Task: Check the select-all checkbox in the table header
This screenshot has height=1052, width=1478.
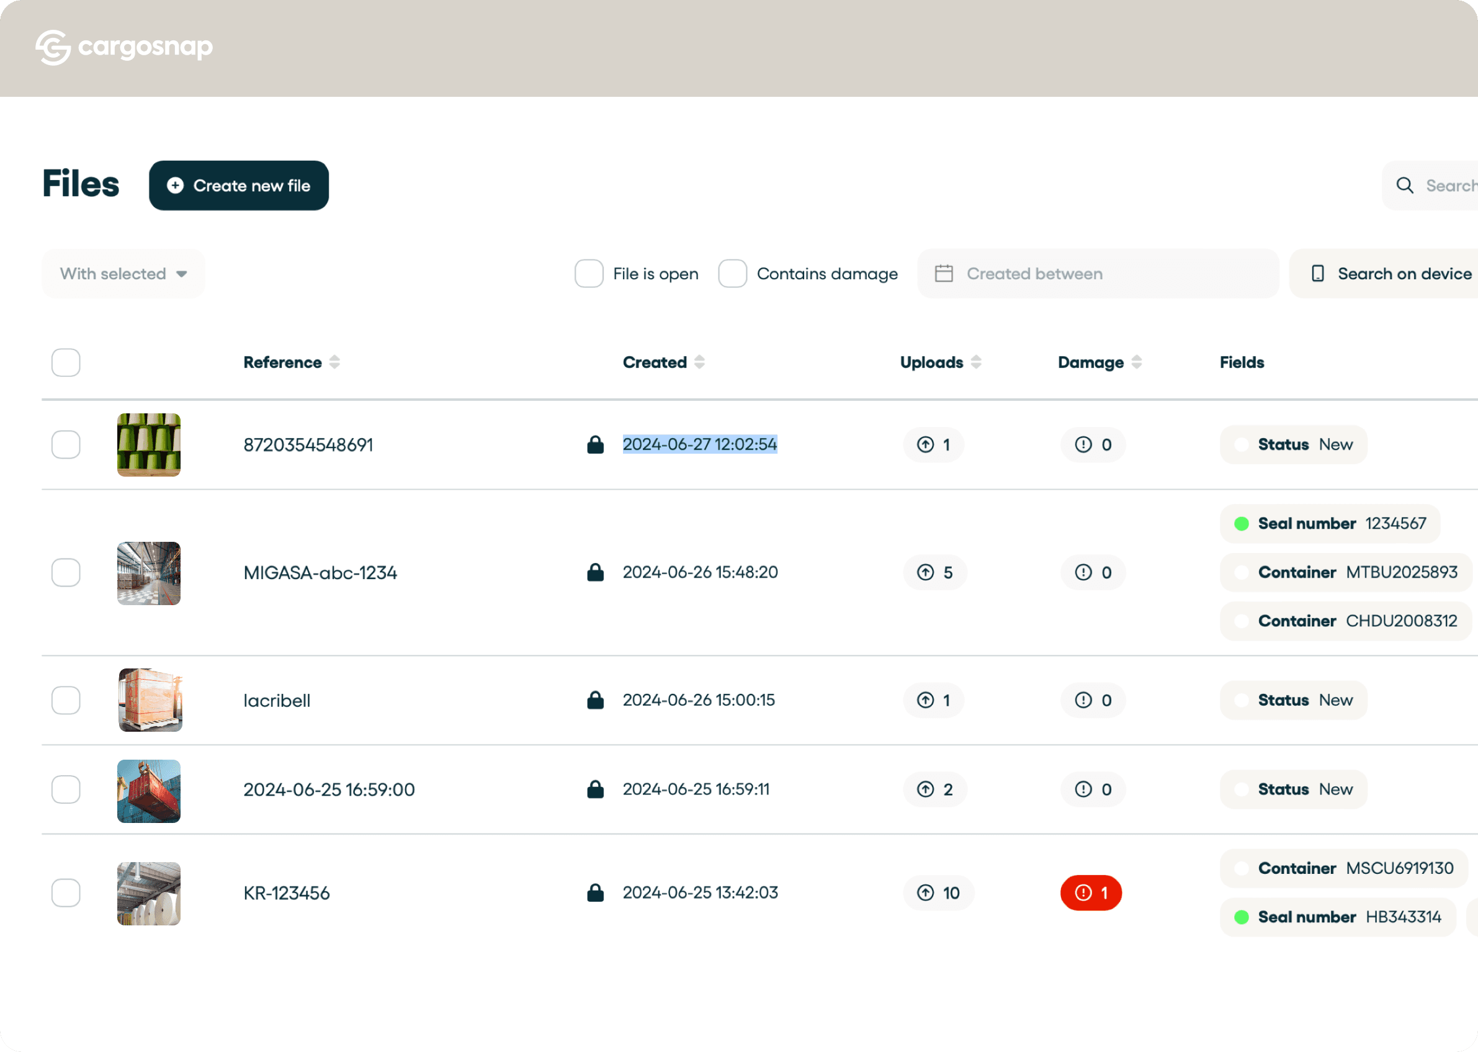Action: coord(66,362)
